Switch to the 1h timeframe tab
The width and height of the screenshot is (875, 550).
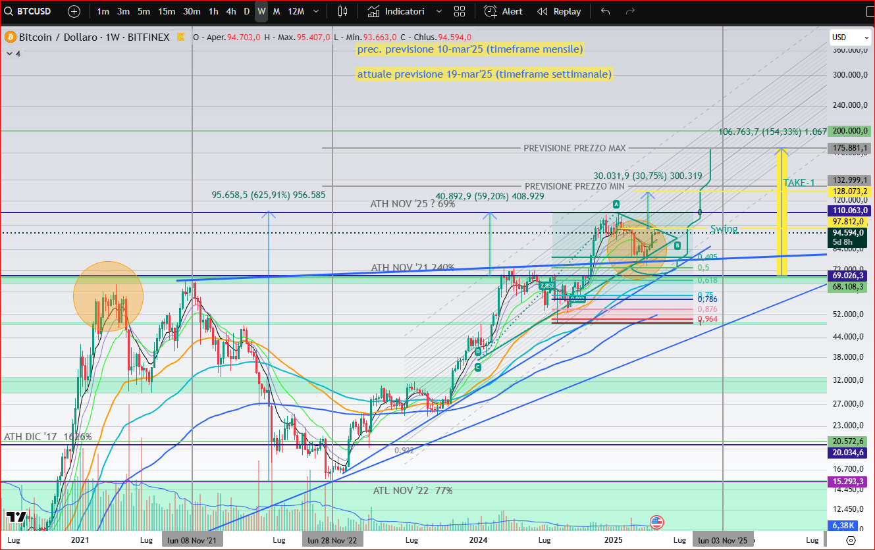[x=213, y=11]
